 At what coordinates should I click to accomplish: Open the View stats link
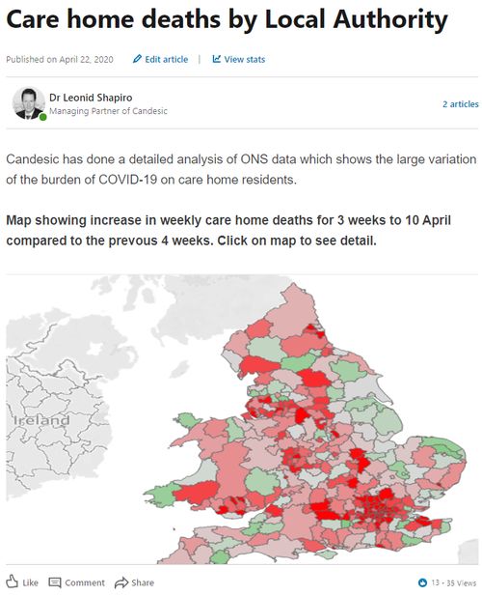244,59
